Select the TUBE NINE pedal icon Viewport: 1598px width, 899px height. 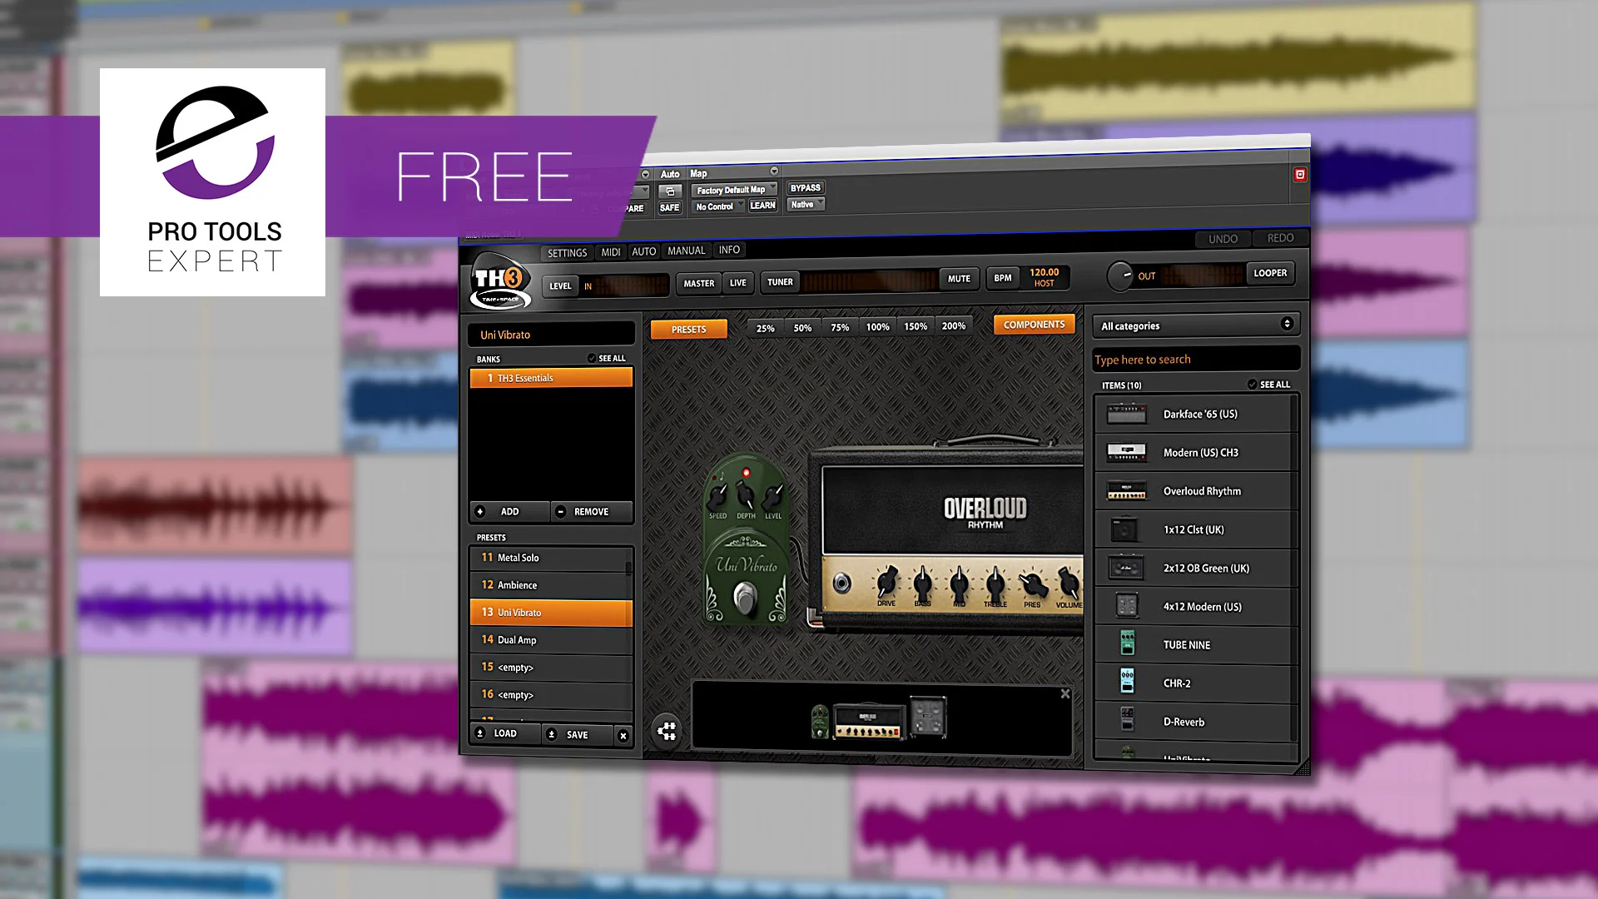pyautogui.click(x=1127, y=644)
